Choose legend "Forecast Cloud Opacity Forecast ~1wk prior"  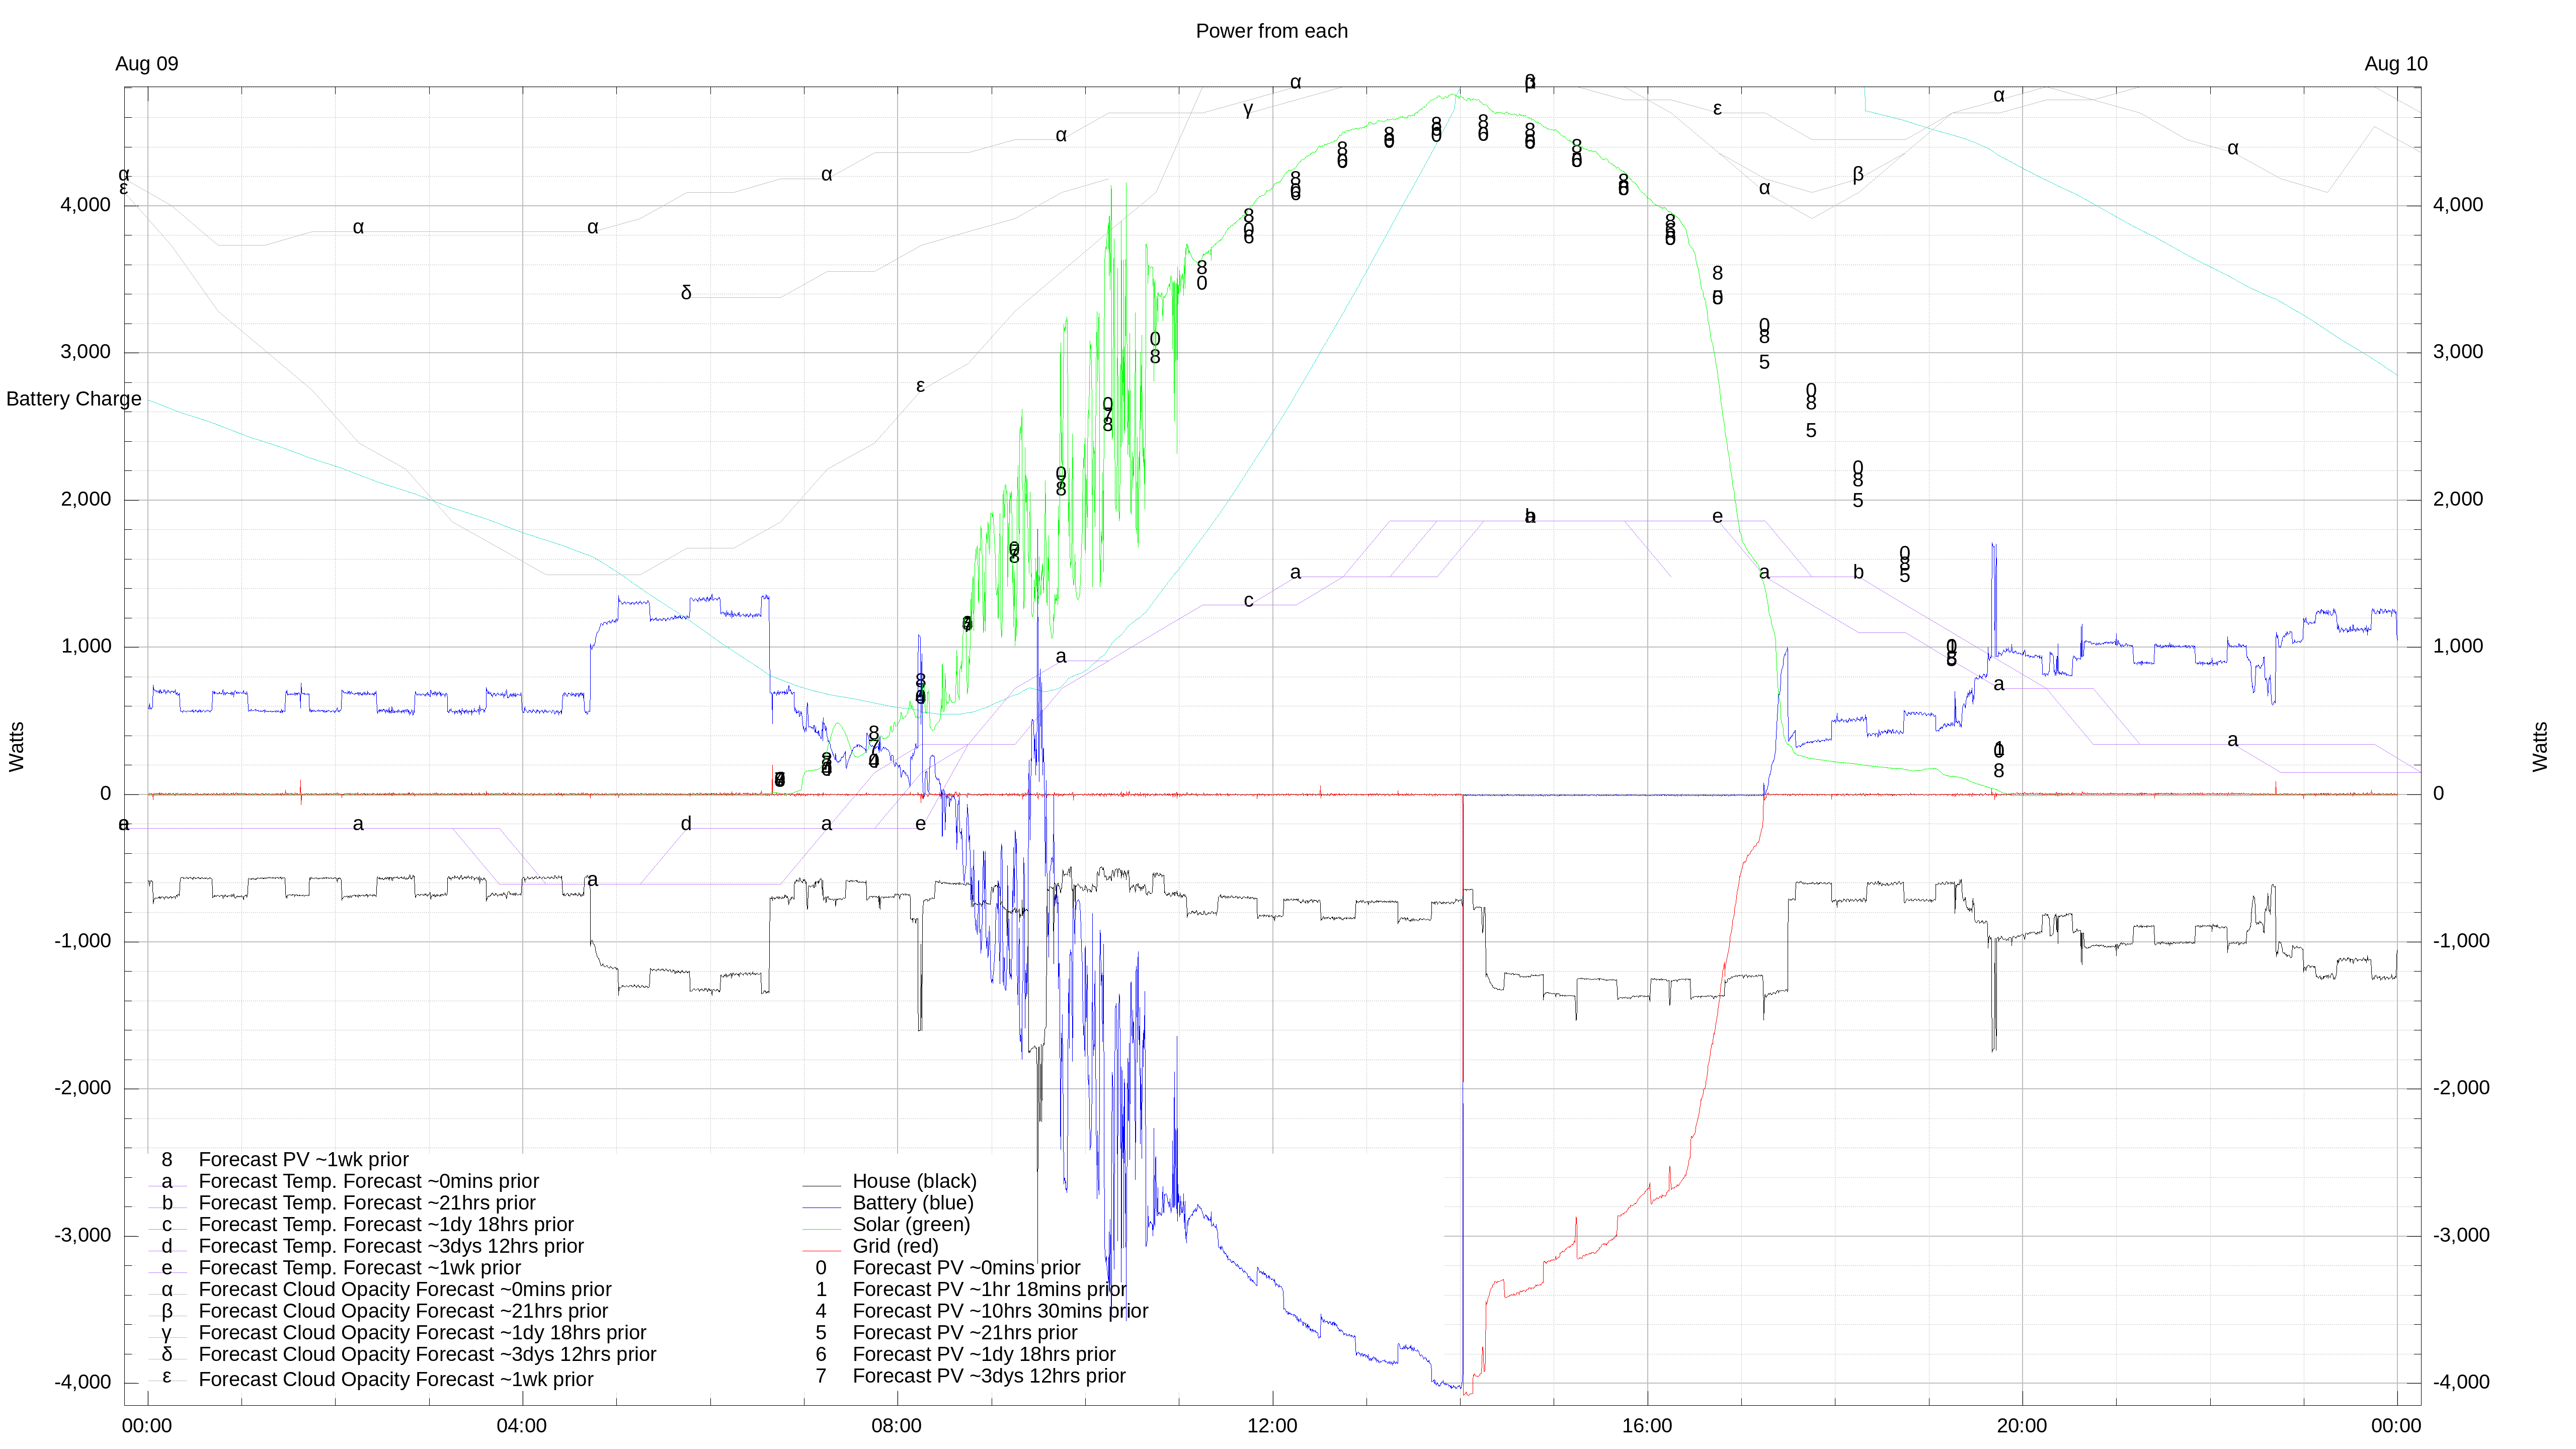tap(396, 1380)
